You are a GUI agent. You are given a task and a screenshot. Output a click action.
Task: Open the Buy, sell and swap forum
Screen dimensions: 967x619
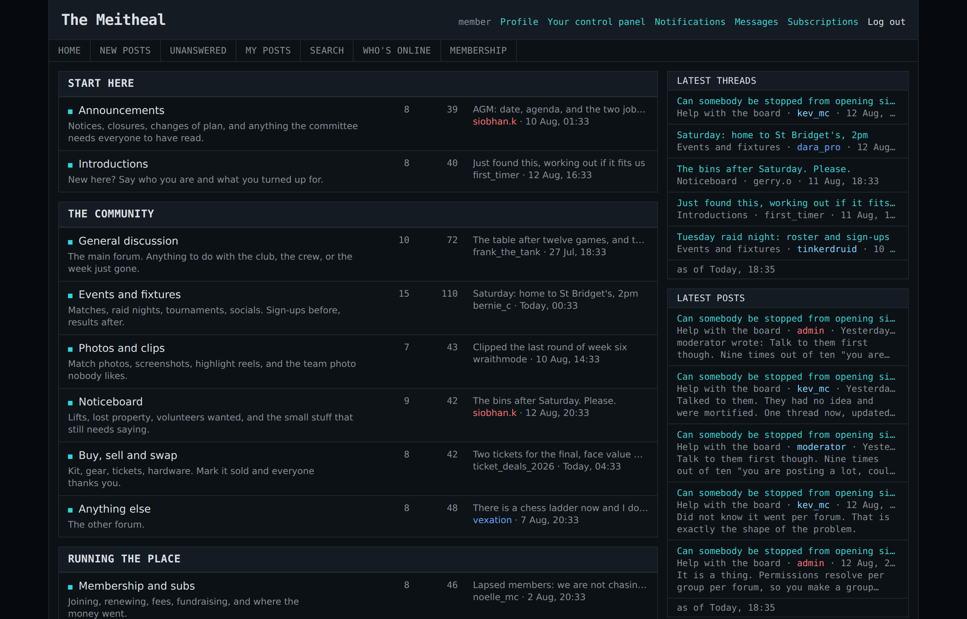[128, 456]
